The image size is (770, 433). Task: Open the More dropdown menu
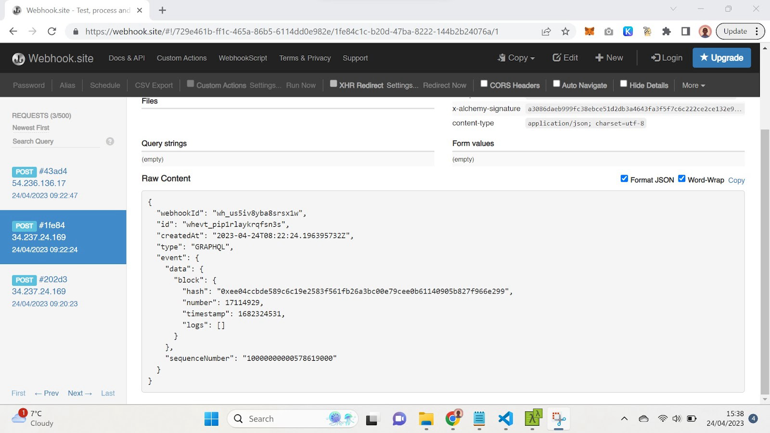693,85
